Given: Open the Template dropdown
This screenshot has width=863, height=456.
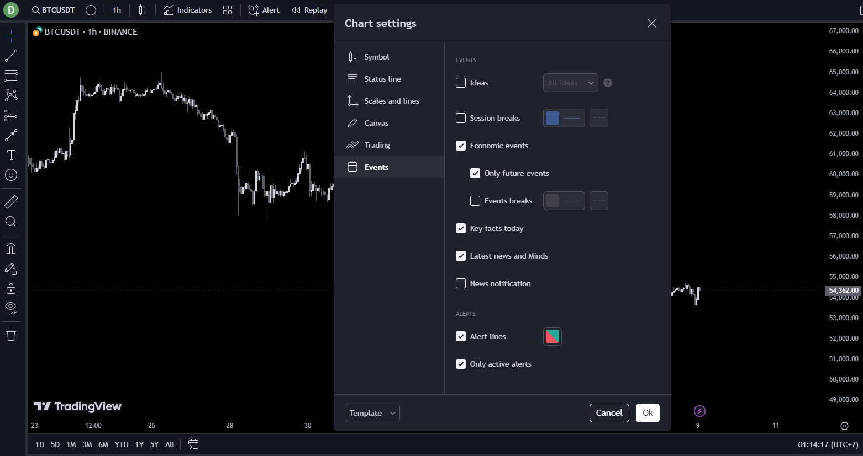Looking at the screenshot, I should (x=372, y=413).
